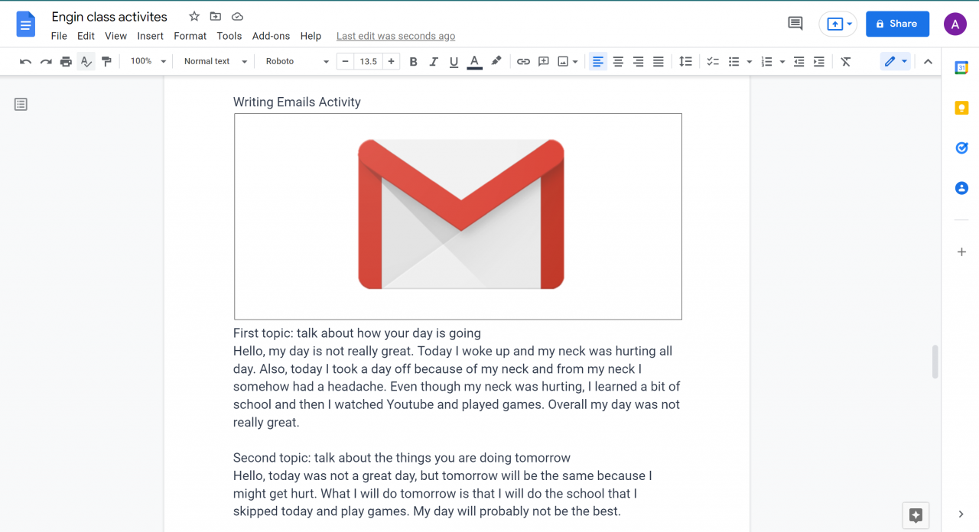Select right alignment
Image resolution: width=979 pixels, height=532 pixels.
coord(638,61)
